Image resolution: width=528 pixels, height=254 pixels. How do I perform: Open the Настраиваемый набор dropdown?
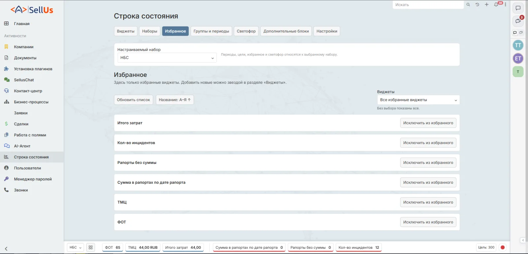[167, 58]
